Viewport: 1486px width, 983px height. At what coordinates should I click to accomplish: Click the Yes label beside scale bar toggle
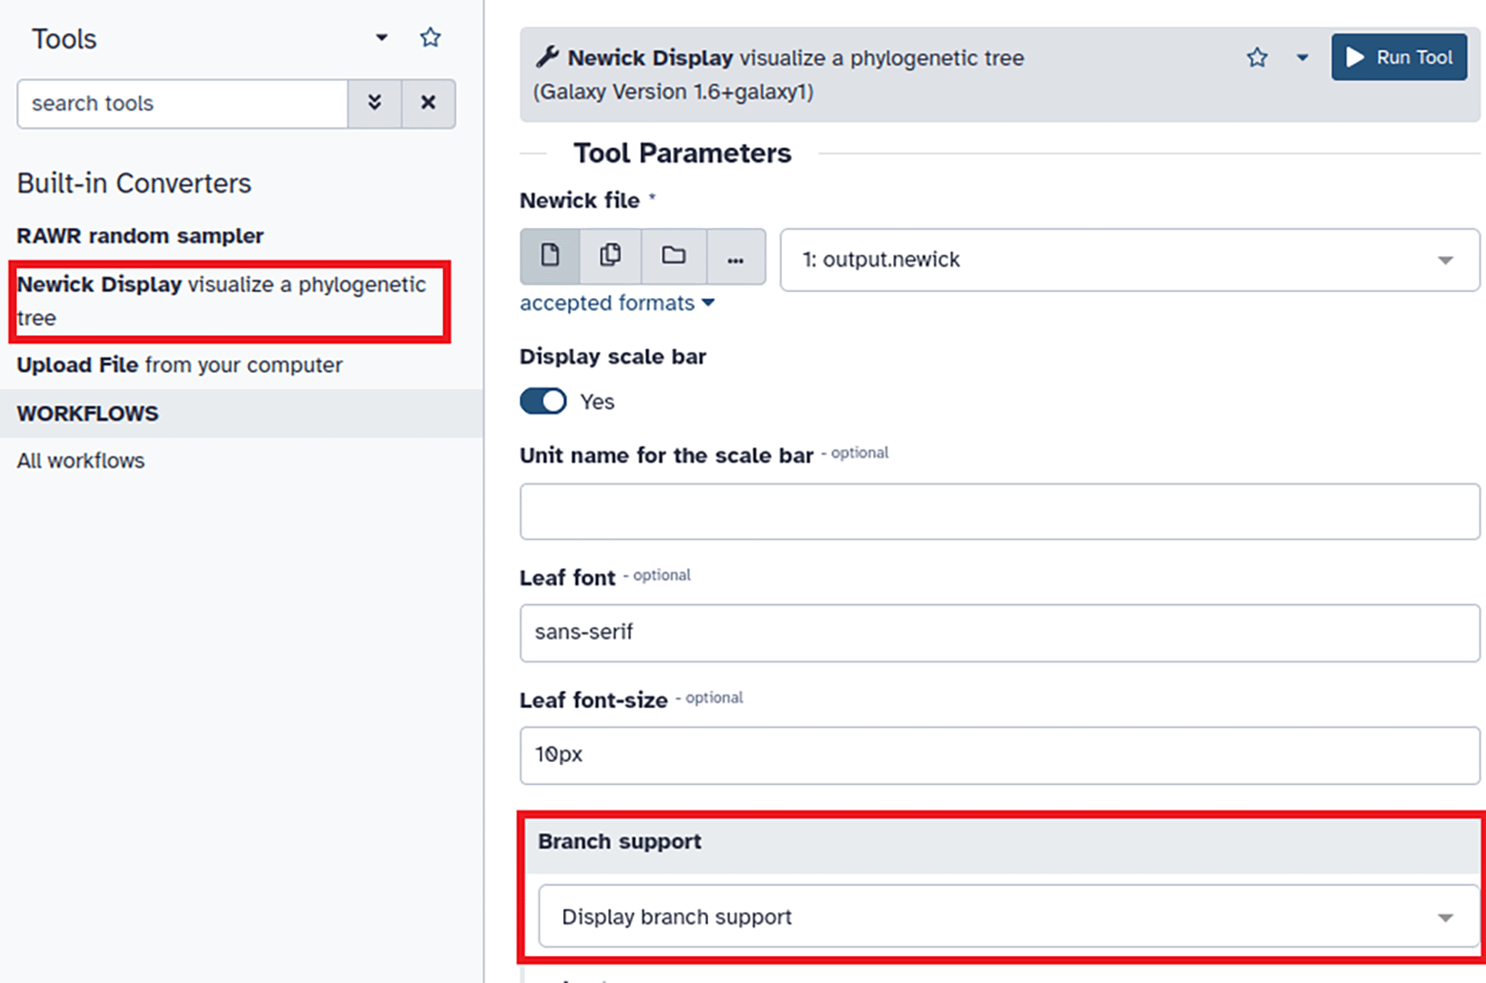coord(597,402)
